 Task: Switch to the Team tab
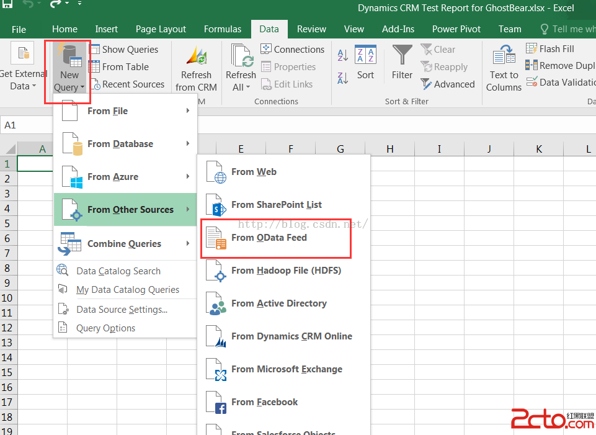pyautogui.click(x=510, y=29)
